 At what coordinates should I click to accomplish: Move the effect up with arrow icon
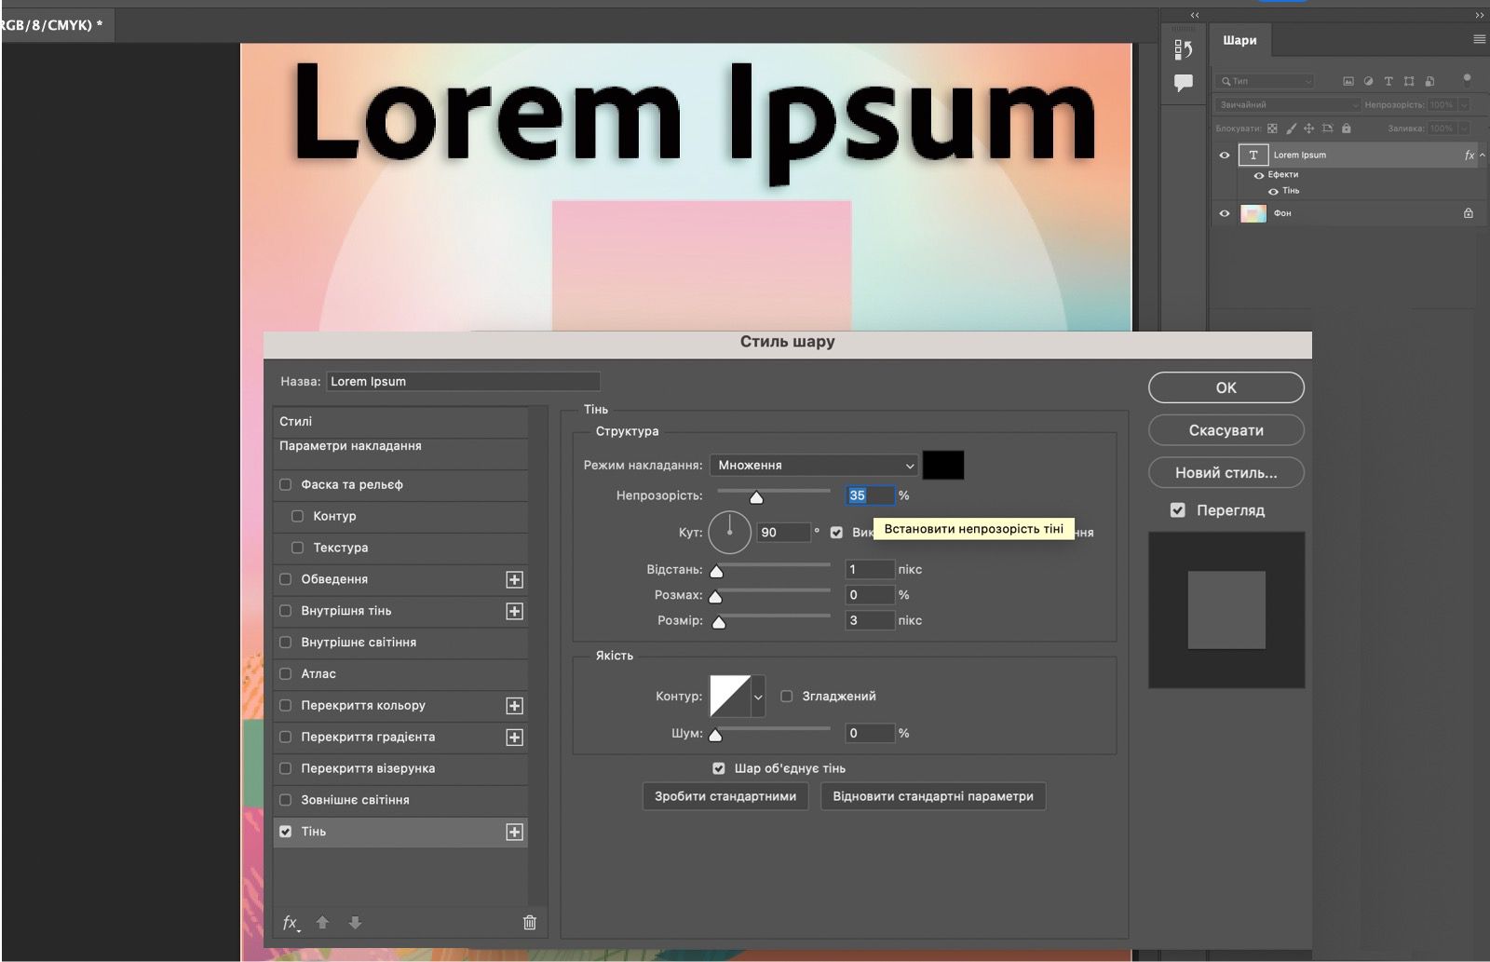[323, 922]
